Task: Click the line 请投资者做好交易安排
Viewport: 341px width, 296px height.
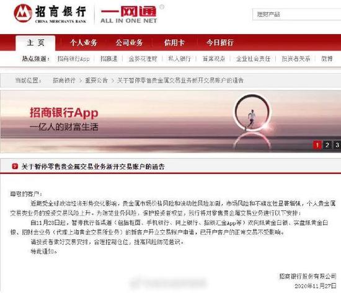Action: click(107, 242)
